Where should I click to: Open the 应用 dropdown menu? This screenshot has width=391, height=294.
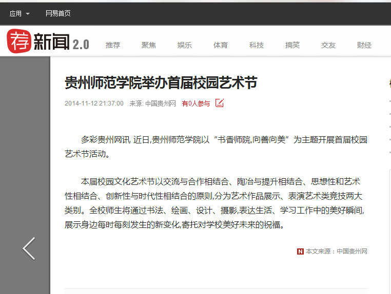[19, 13]
